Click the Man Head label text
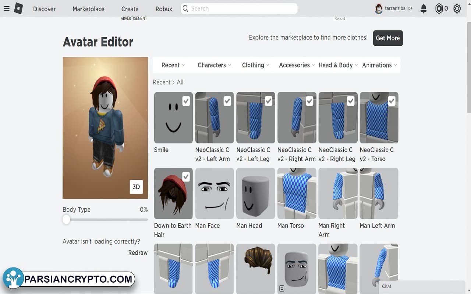This screenshot has height=294, width=471. pyautogui.click(x=249, y=226)
